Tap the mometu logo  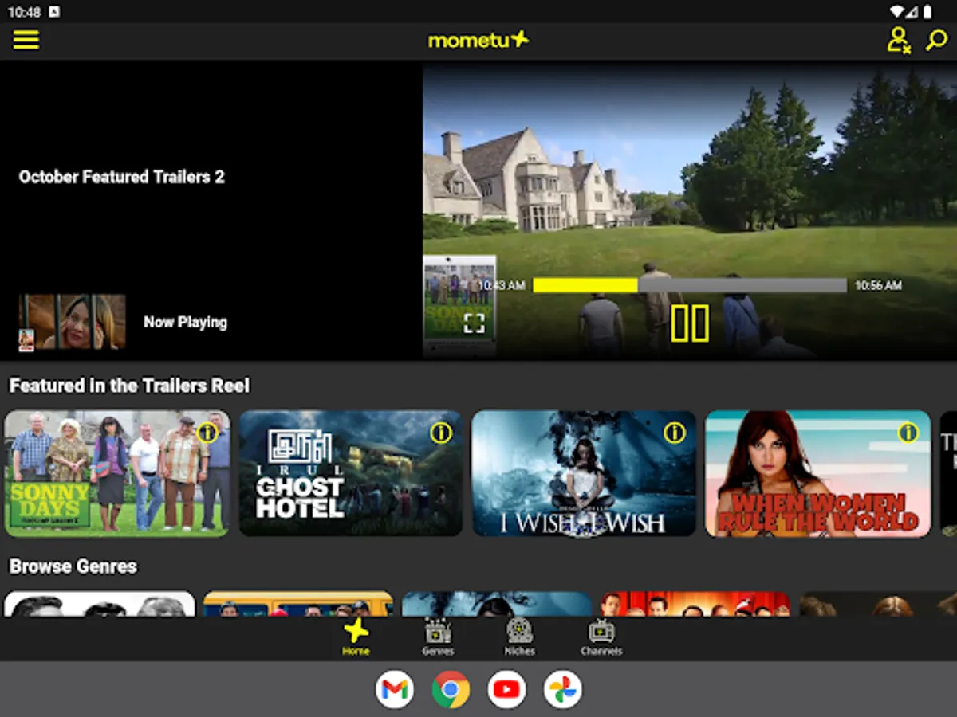[x=478, y=39]
